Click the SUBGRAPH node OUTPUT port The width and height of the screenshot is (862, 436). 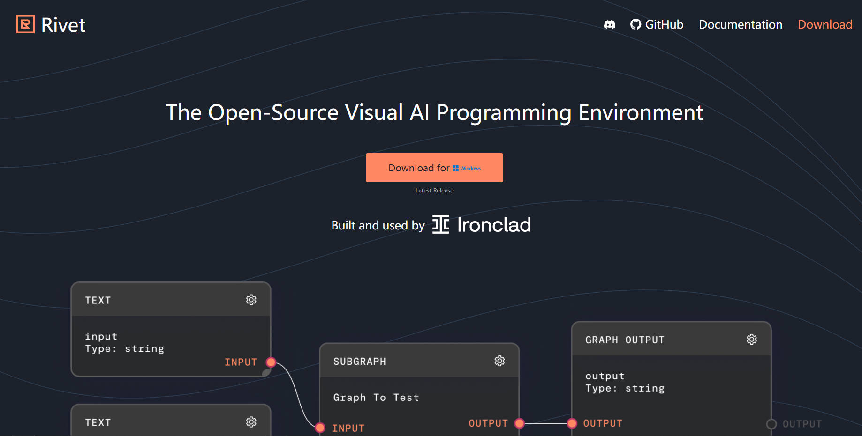pyautogui.click(x=519, y=423)
